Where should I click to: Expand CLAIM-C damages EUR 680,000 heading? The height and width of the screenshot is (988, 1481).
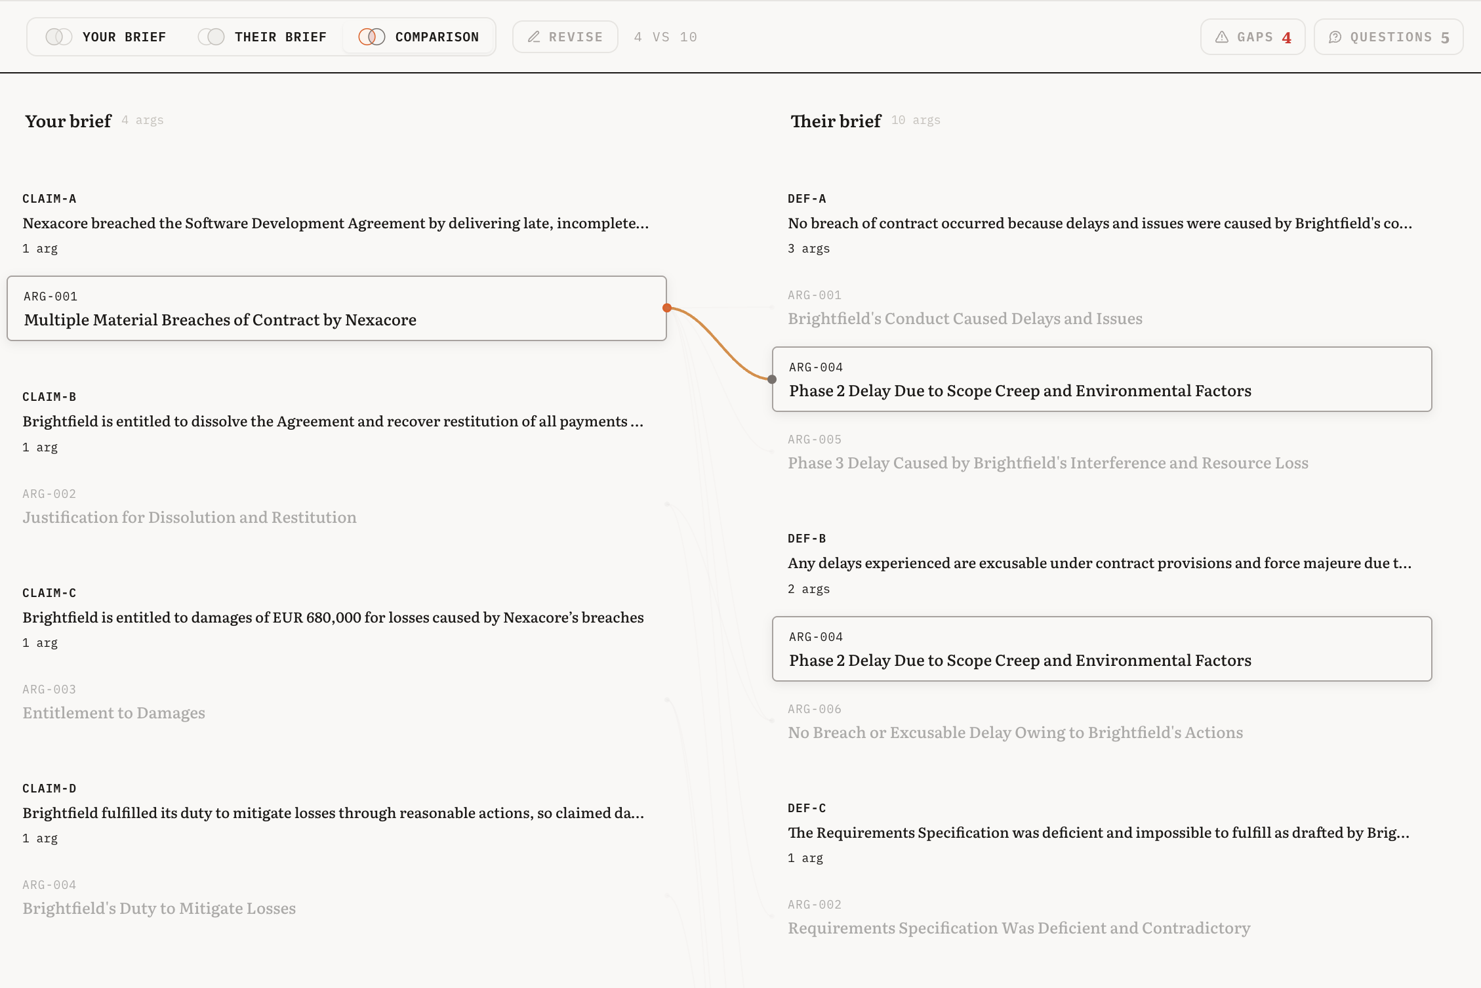[333, 617]
